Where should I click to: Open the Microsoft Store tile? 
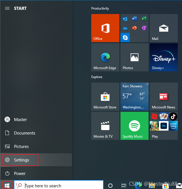coord(105,97)
